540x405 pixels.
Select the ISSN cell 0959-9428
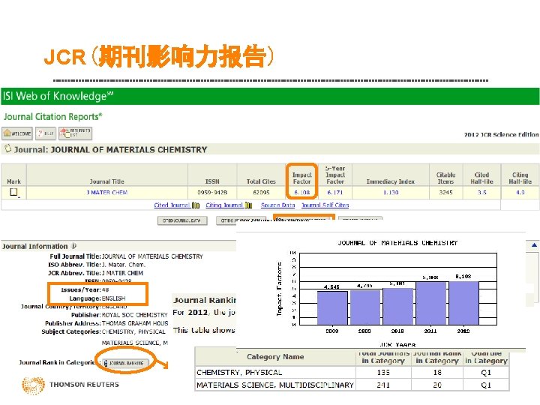(x=212, y=193)
